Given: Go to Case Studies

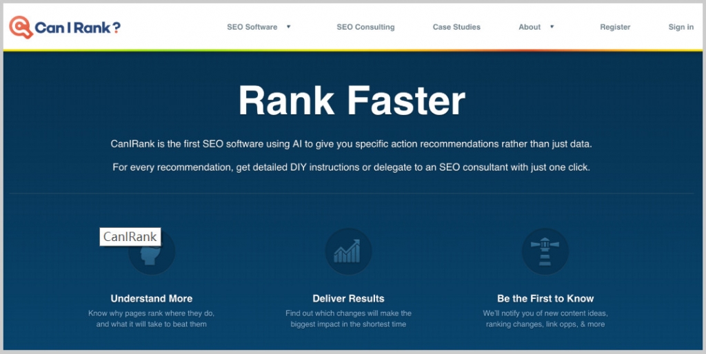Looking at the screenshot, I should point(456,27).
